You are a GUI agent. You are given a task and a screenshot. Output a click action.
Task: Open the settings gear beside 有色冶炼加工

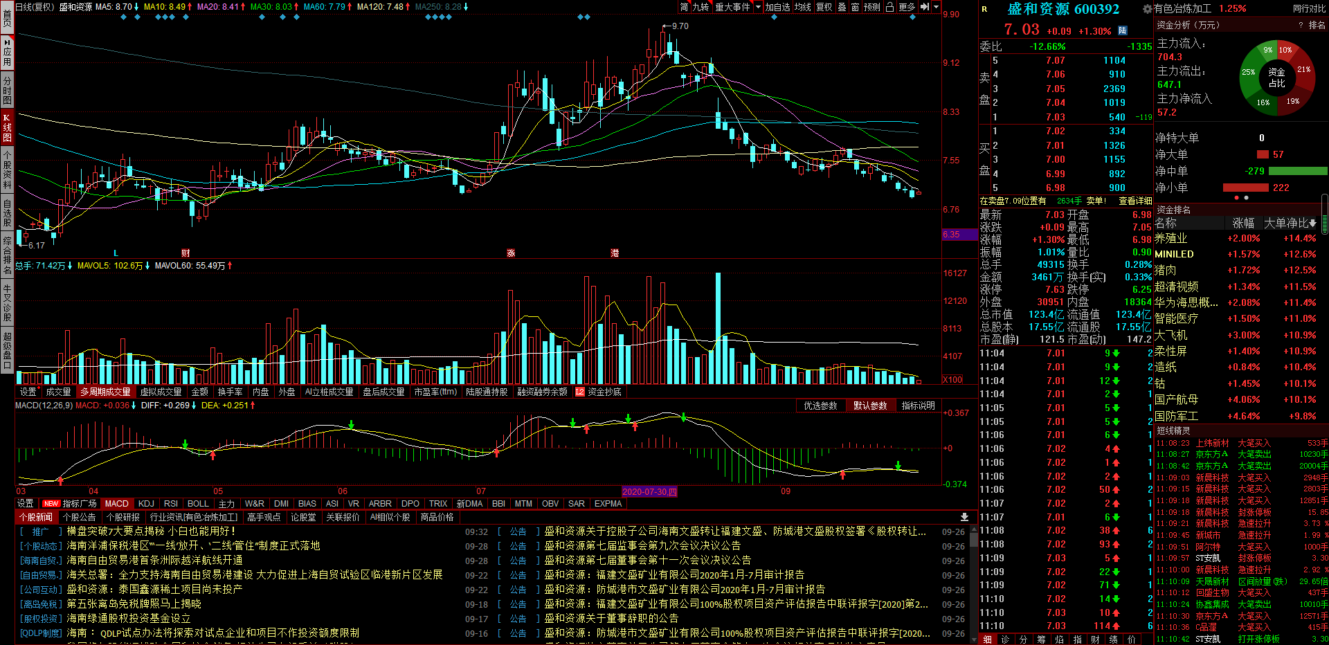(1147, 9)
